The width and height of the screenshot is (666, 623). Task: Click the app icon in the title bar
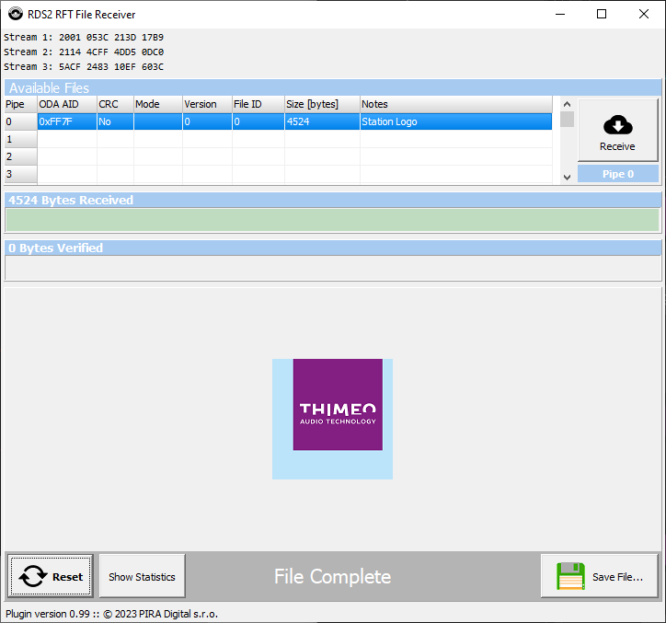(x=16, y=14)
